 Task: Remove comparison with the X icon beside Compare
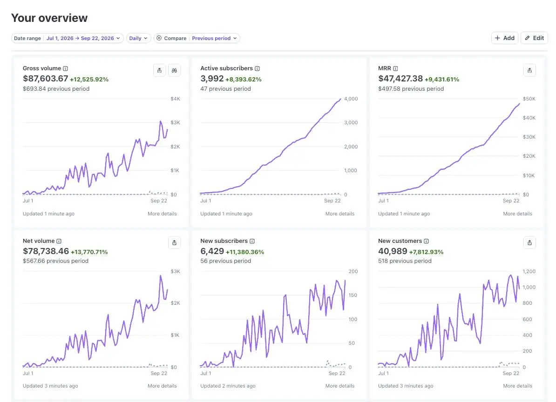(159, 38)
